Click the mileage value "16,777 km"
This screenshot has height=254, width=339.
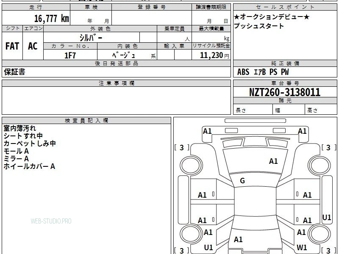click(x=51, y=19)
